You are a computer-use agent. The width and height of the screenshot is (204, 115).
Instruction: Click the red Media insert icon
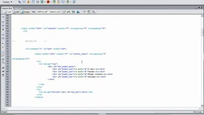[x=48, y=2]
